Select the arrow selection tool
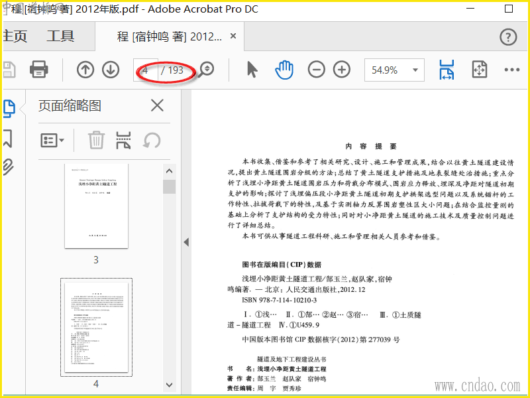Viewport: 530px width, 398px height. point(252,70)
